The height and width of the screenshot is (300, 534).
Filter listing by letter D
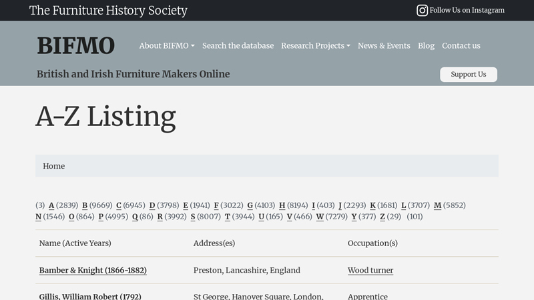click(x=152, y=205)
